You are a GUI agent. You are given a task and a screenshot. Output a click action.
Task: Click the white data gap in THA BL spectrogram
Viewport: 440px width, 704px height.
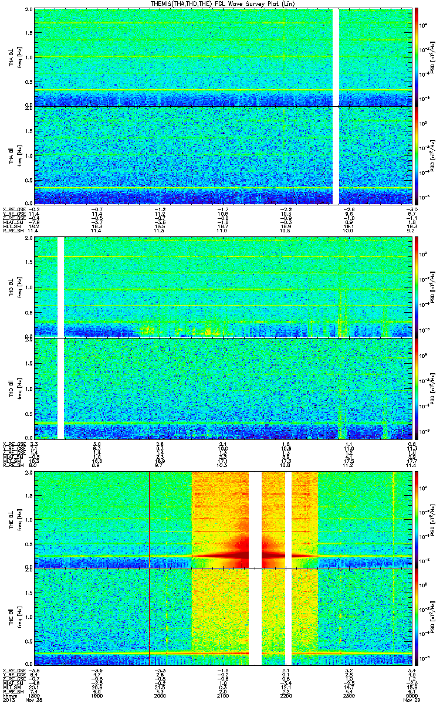(336, 57)
